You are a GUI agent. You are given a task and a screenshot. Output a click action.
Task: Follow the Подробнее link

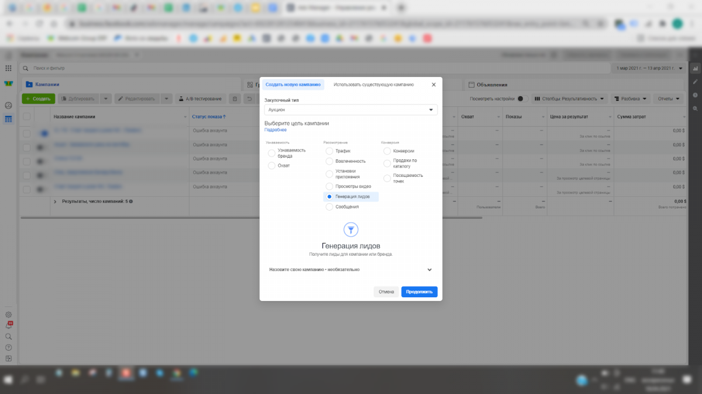pos(276,130)
